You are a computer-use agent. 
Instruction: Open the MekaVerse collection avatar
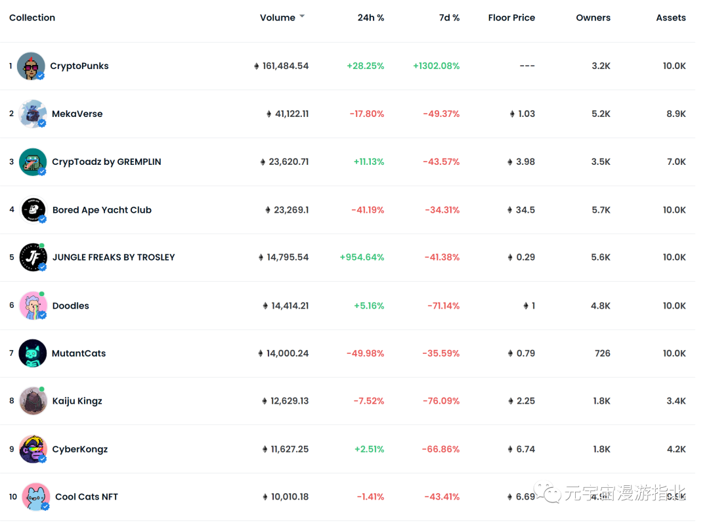point(33,114)
